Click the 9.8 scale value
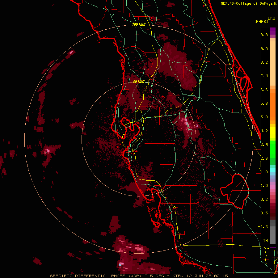 (264, 35)
